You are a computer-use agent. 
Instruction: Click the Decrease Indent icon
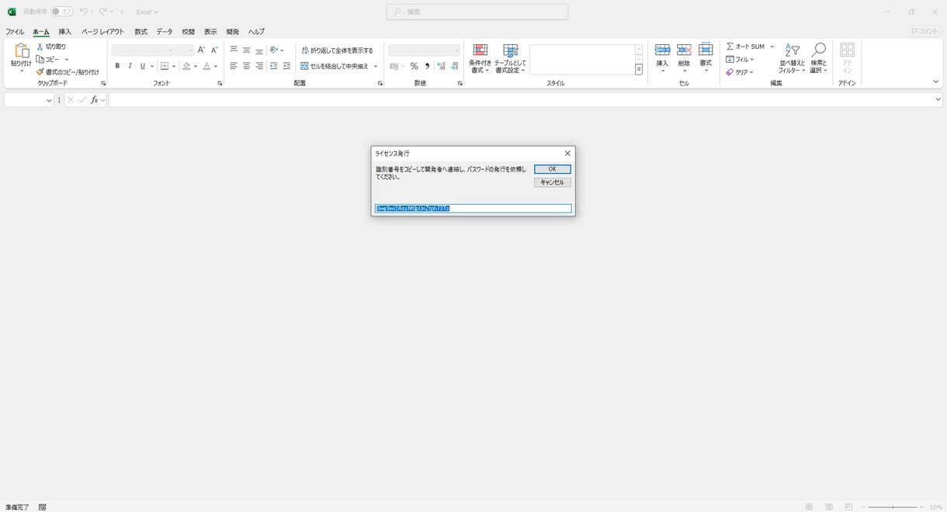click(273, 66)
